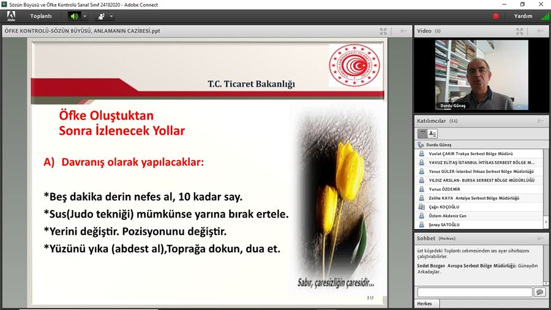551x310 pixels.
Task: Click the Adobe logo icon
Action: (x=11, y=17)
